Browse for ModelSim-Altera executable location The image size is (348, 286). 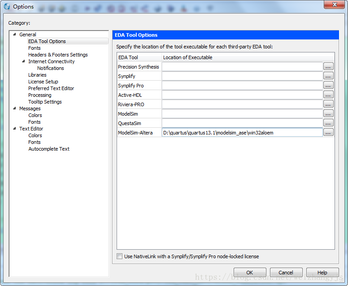(328, 132)
